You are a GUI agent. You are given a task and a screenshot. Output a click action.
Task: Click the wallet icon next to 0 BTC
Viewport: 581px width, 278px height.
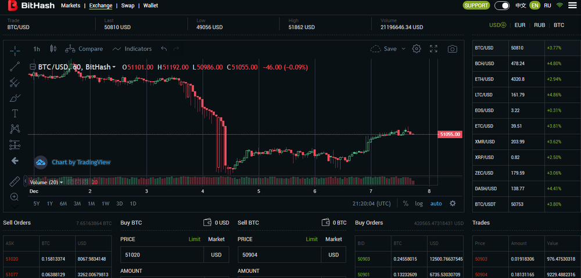(325, 222)
